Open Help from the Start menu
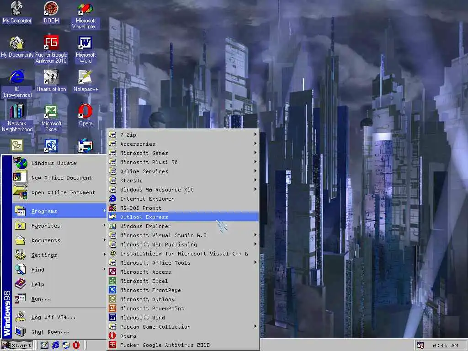Screen dimensions: 468x351 point(59,284)
